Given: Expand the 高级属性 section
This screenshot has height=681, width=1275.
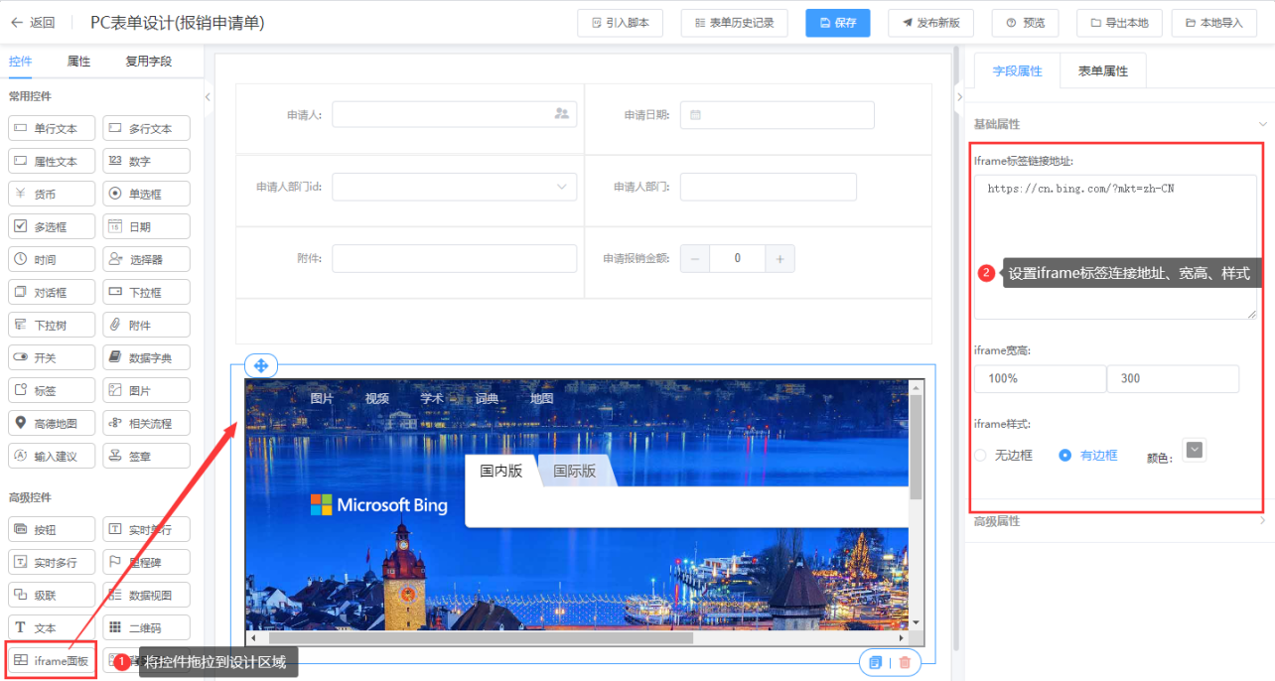Looking at the screenshot, I should 1262,520.
